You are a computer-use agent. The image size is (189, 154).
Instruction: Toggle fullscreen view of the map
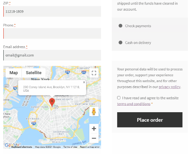click(94, 73)
